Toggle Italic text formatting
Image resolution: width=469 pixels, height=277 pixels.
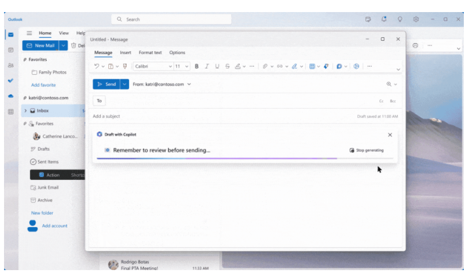point(207,66)
